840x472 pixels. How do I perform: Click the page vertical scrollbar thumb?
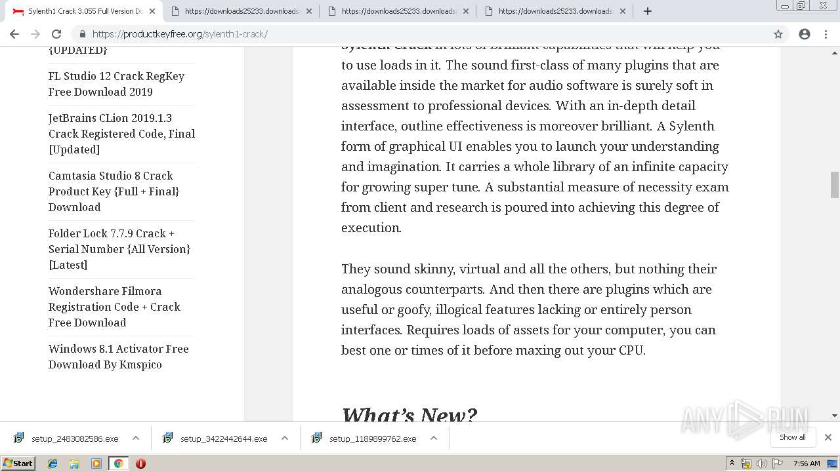(835, 184)
